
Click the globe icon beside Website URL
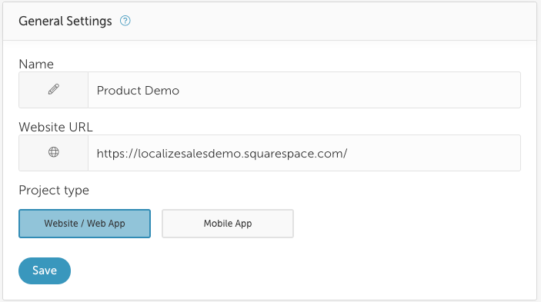point(53,152)
